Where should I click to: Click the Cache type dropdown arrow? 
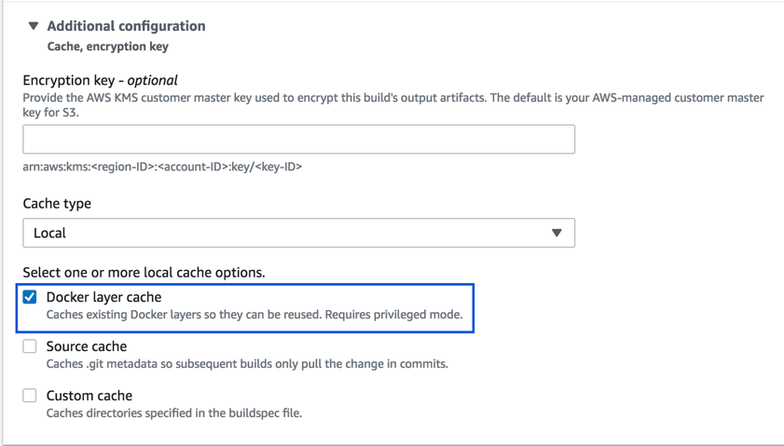[557, 233]
